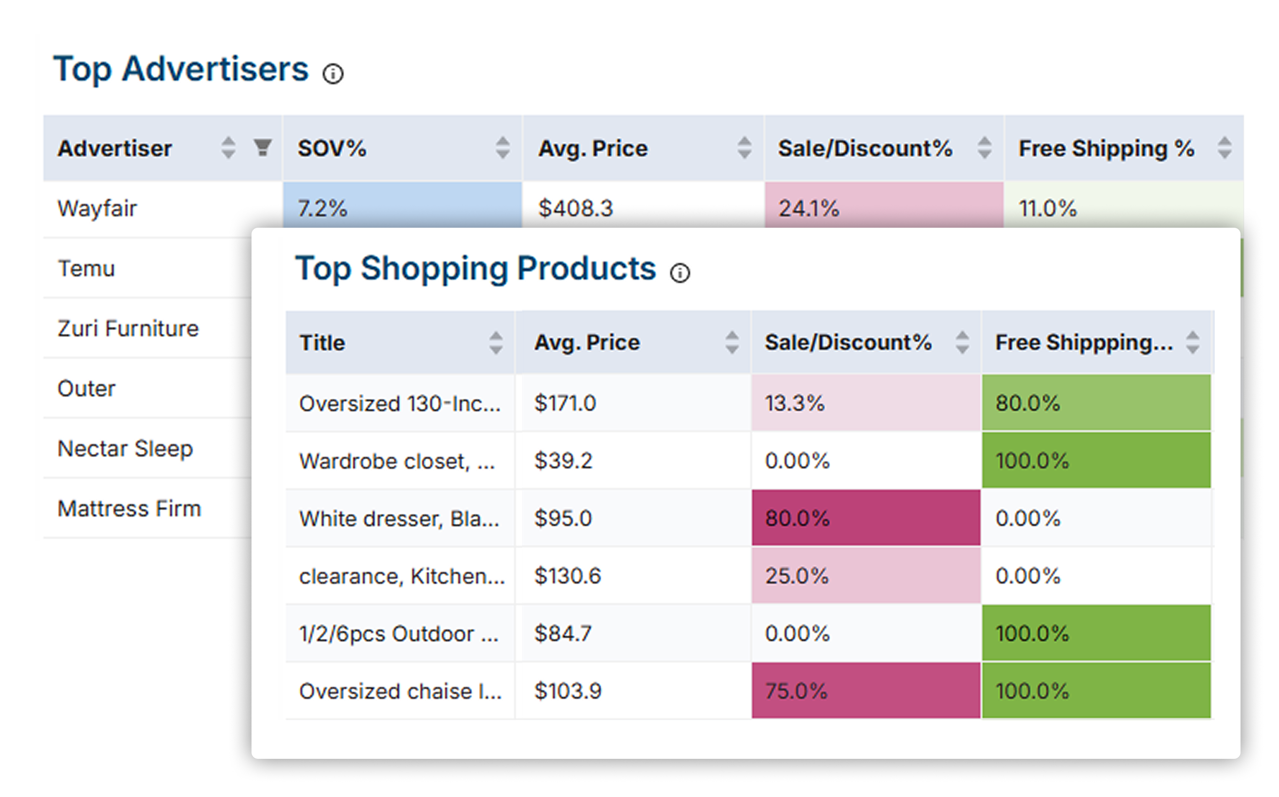This screenshot has height=797, width=1279.
Task: Sort by Advertiser column arrows
Action: (228, 148)
